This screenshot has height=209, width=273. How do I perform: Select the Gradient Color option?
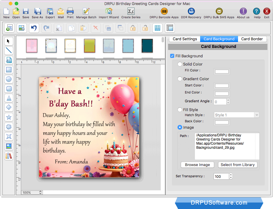[180, 79]
